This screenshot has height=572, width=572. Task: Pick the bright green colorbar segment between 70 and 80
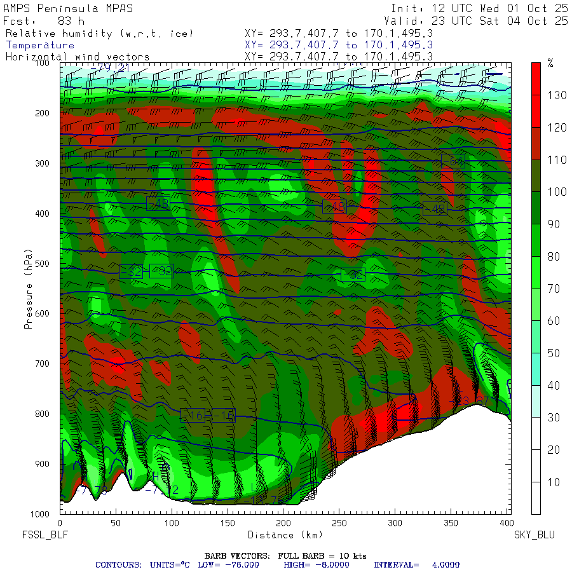coord(536,273)
